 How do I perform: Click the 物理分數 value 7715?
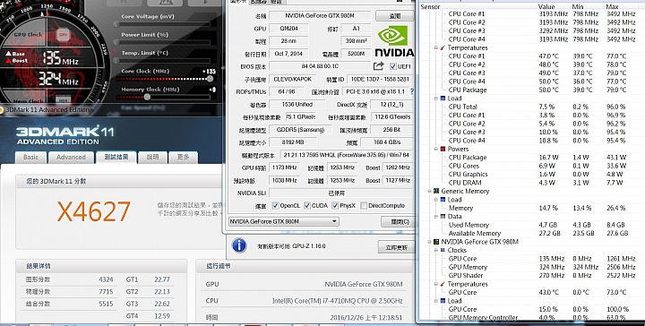(106, 291)
